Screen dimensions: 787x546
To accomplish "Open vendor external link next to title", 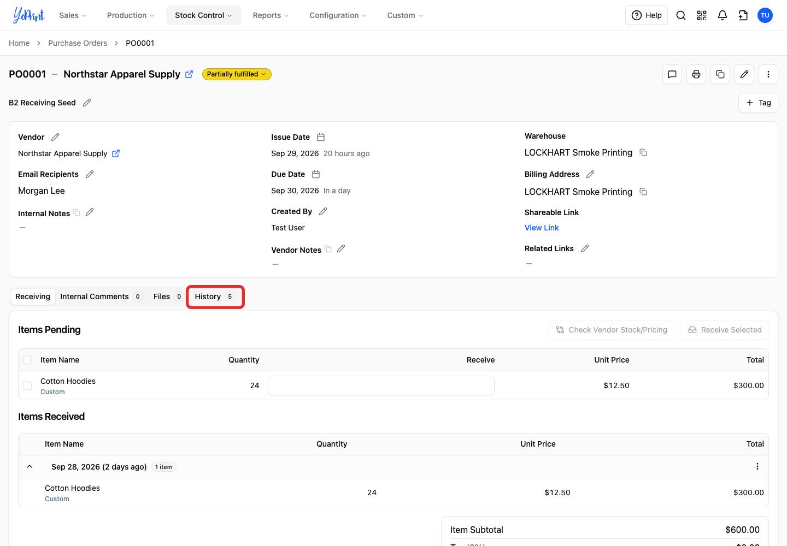I will (189, 74).
